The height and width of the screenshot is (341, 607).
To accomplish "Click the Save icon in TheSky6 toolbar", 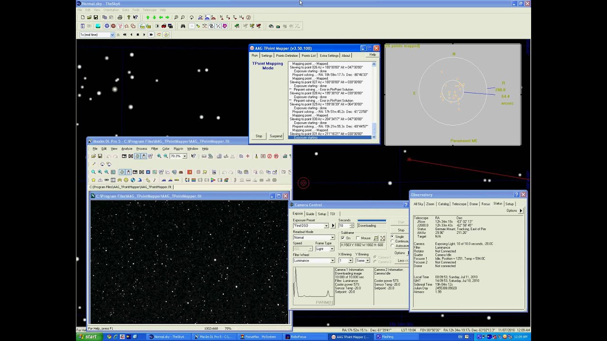I will tap(95, 18).
